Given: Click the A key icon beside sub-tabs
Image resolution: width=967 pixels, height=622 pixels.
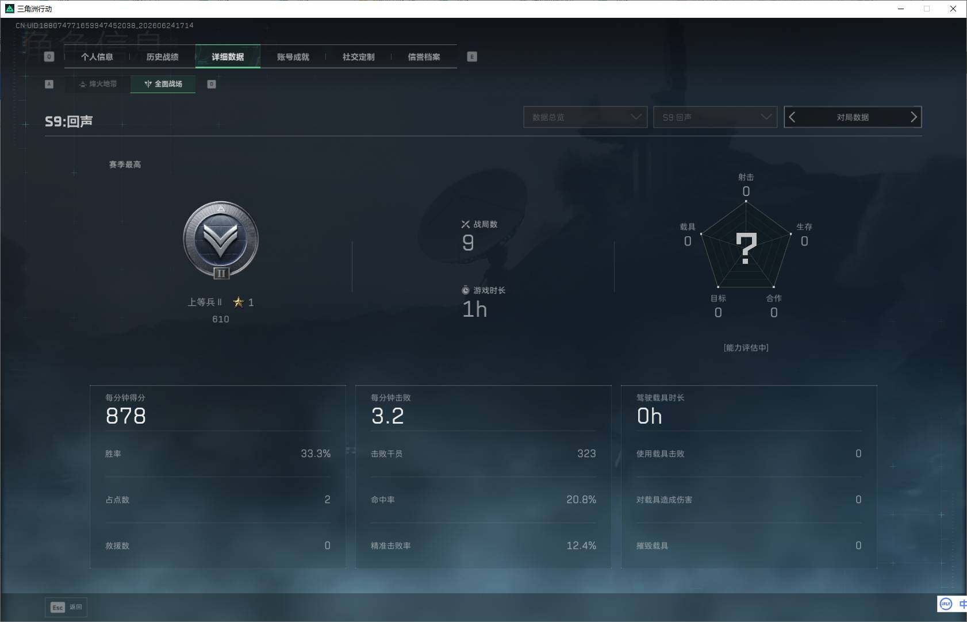Looking at the screenshot, I should coord(49,84).
